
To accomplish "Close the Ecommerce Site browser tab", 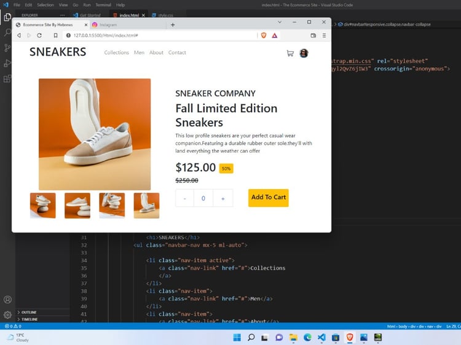I will [86, 25].
